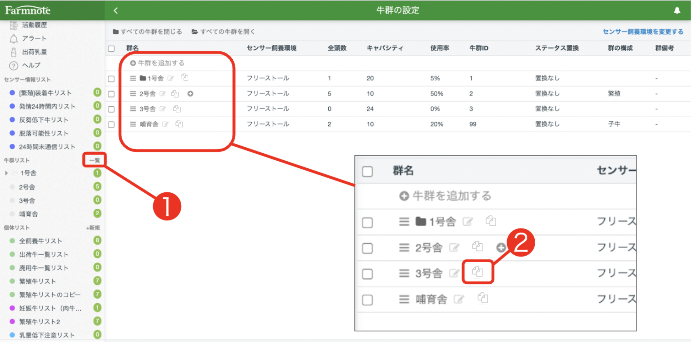Image resolution: width=691 pixels, height=342 pixels.
Task: Check the checkbox for 1号舎 row
Action: (x=111, y=79)
